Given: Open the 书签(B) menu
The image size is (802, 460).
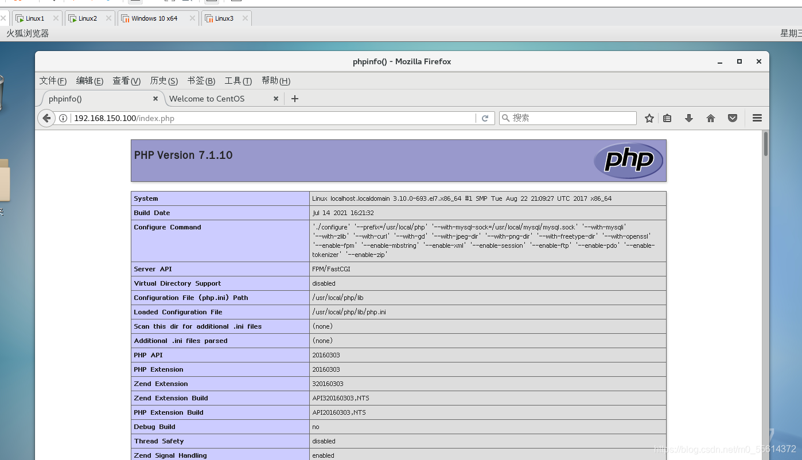Looking at the screenshot, I should pos(201,81).
